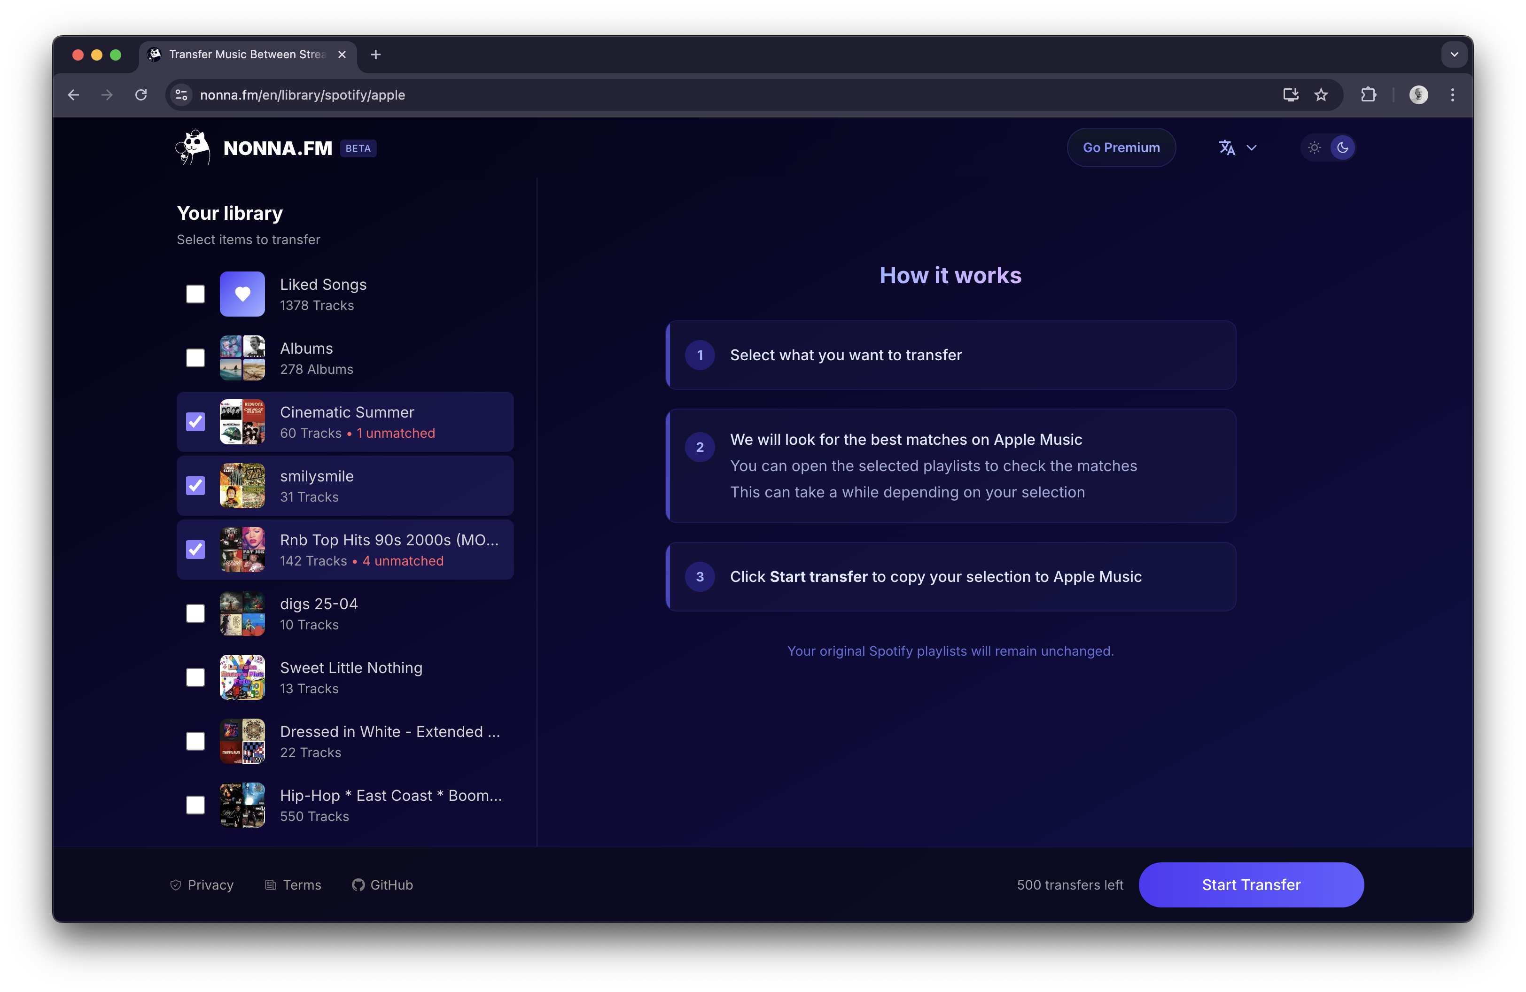Screen dimensions: 1526x992
Task: Click the smilysmile cover art
Action: [242, 486]
